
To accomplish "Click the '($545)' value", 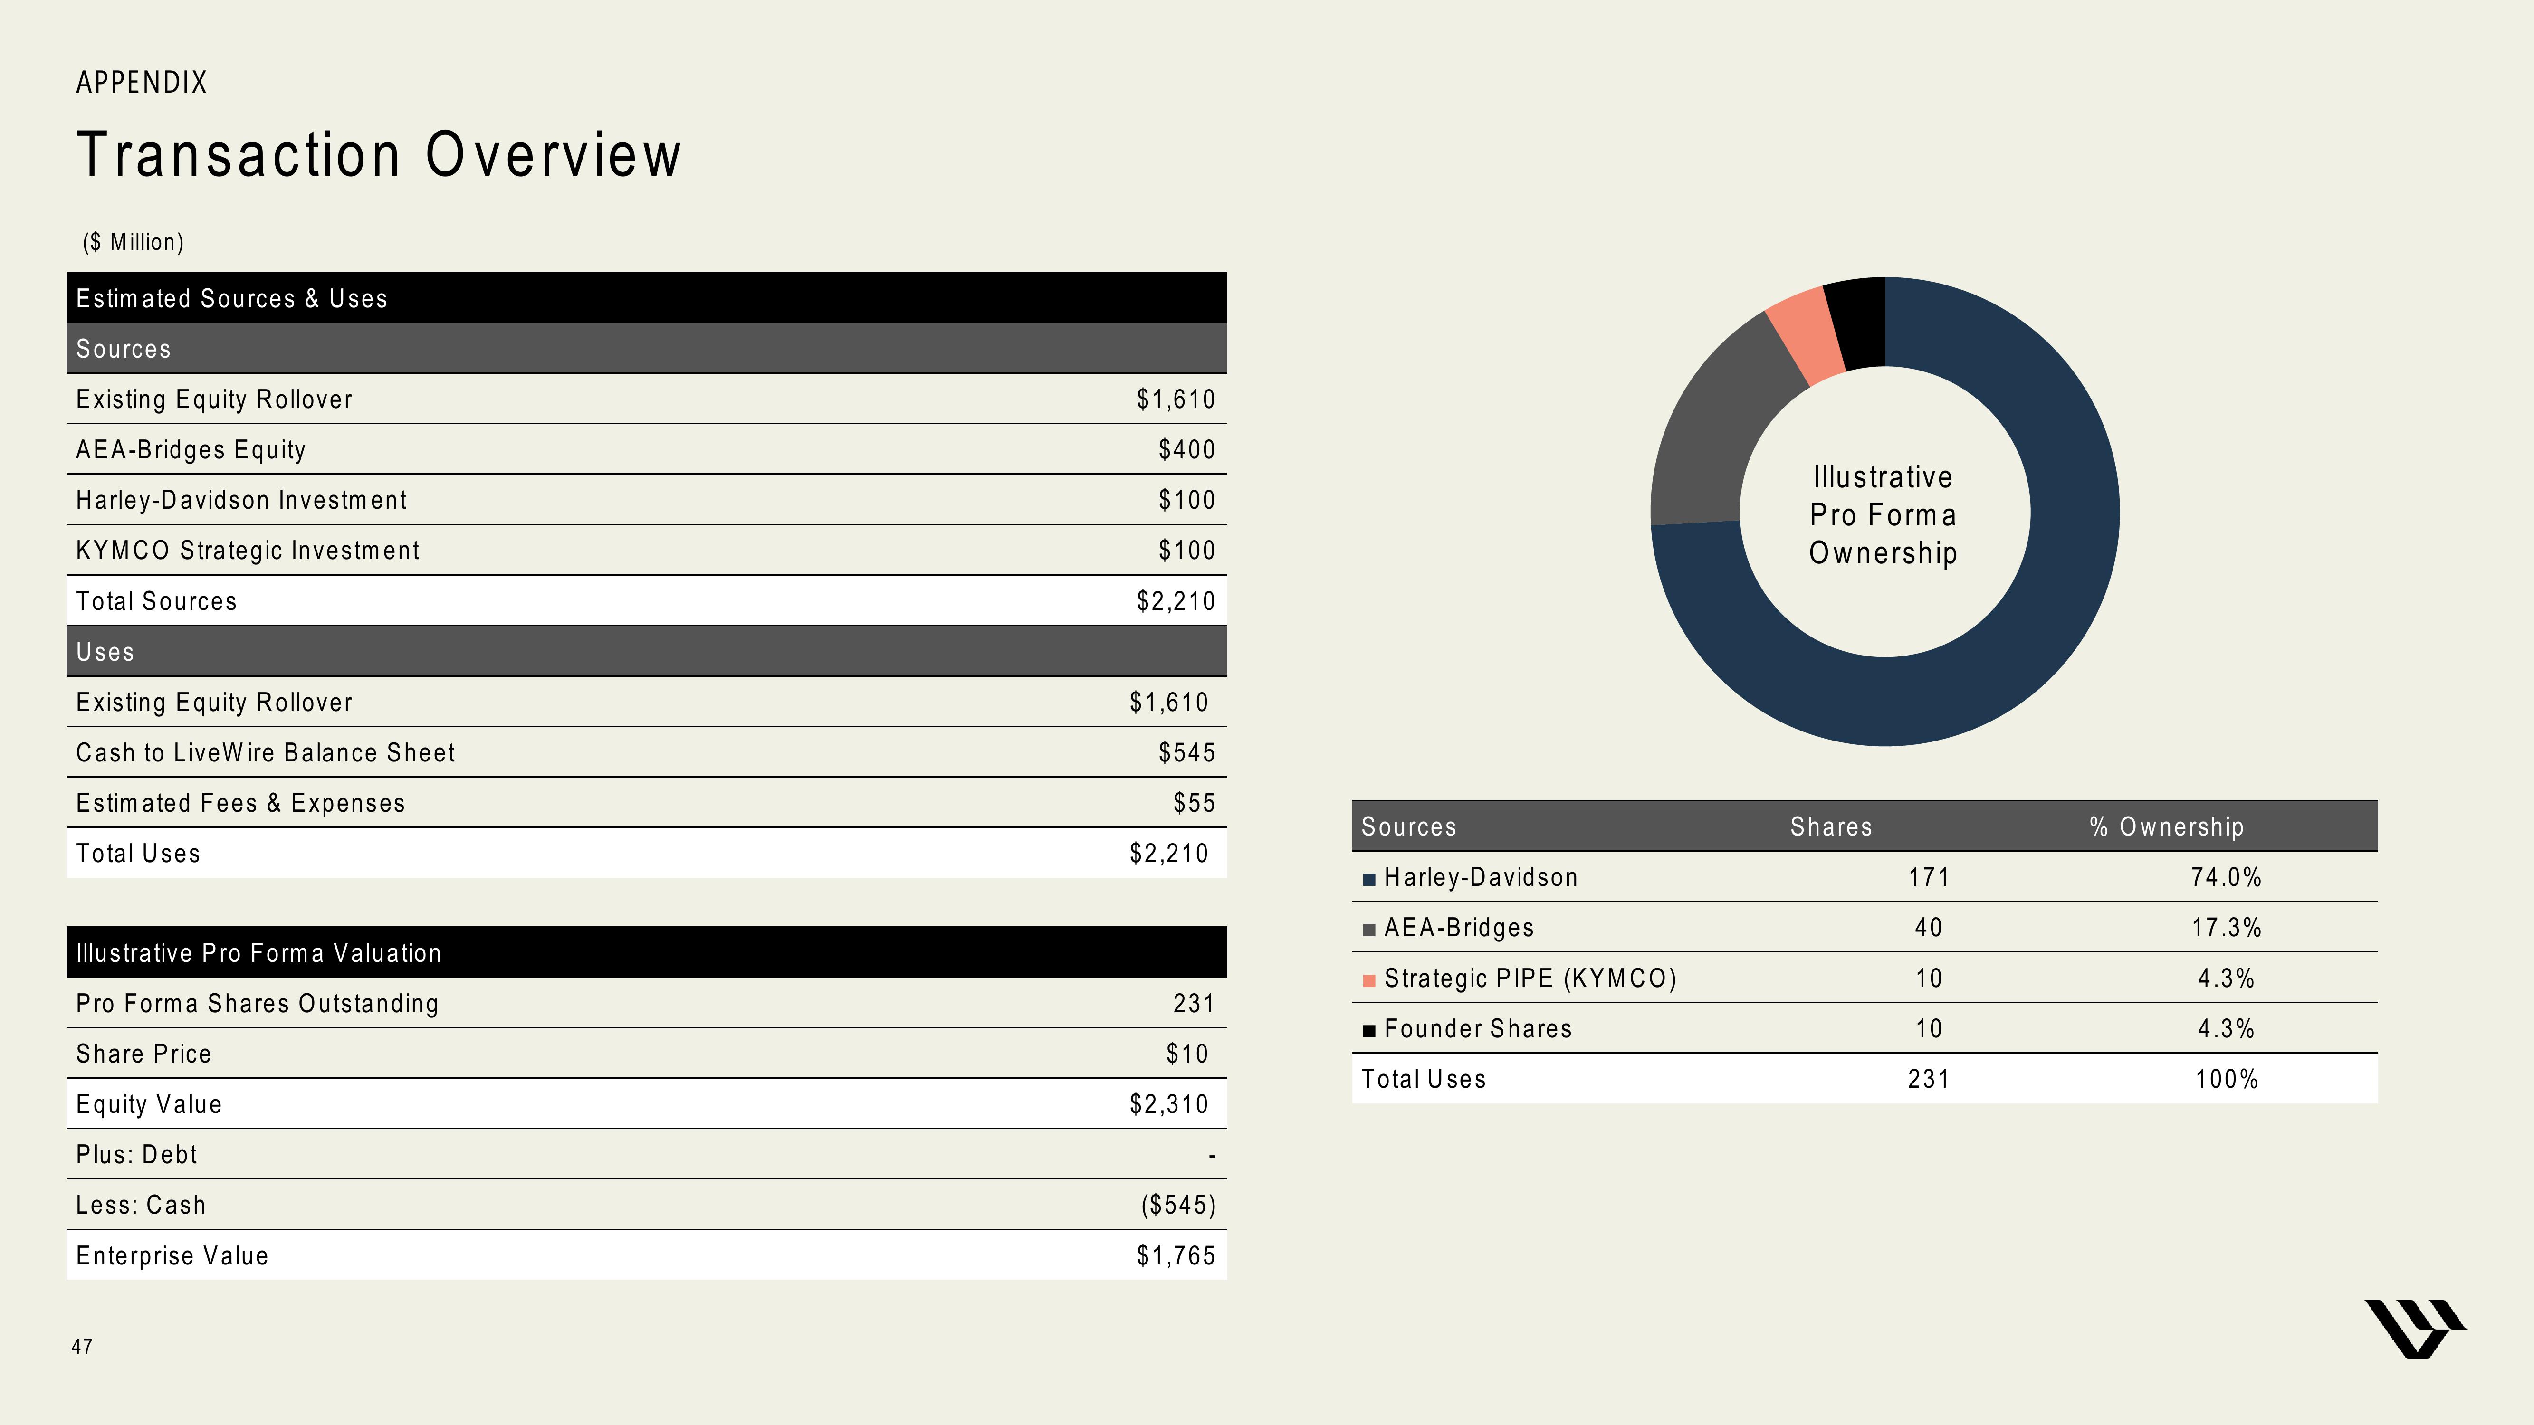I will click(1178, 1205).
